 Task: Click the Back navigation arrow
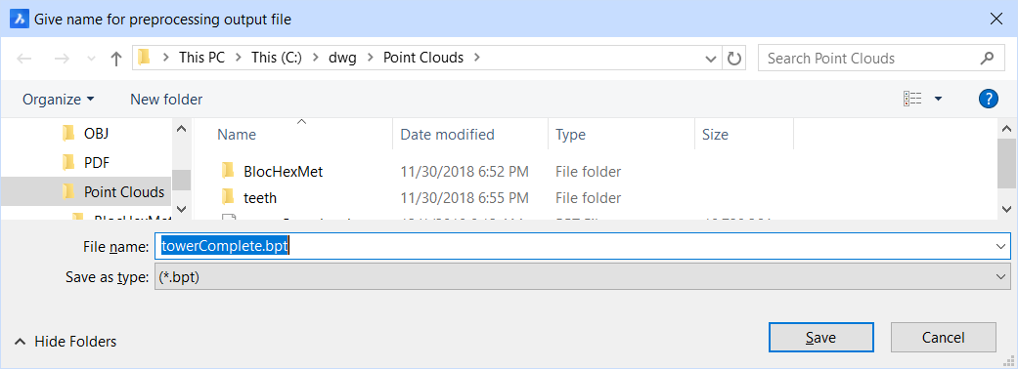[24, 59]
